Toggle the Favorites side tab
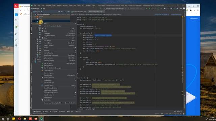The height and width of the screenshot is (121, 216). pos(31,80)
